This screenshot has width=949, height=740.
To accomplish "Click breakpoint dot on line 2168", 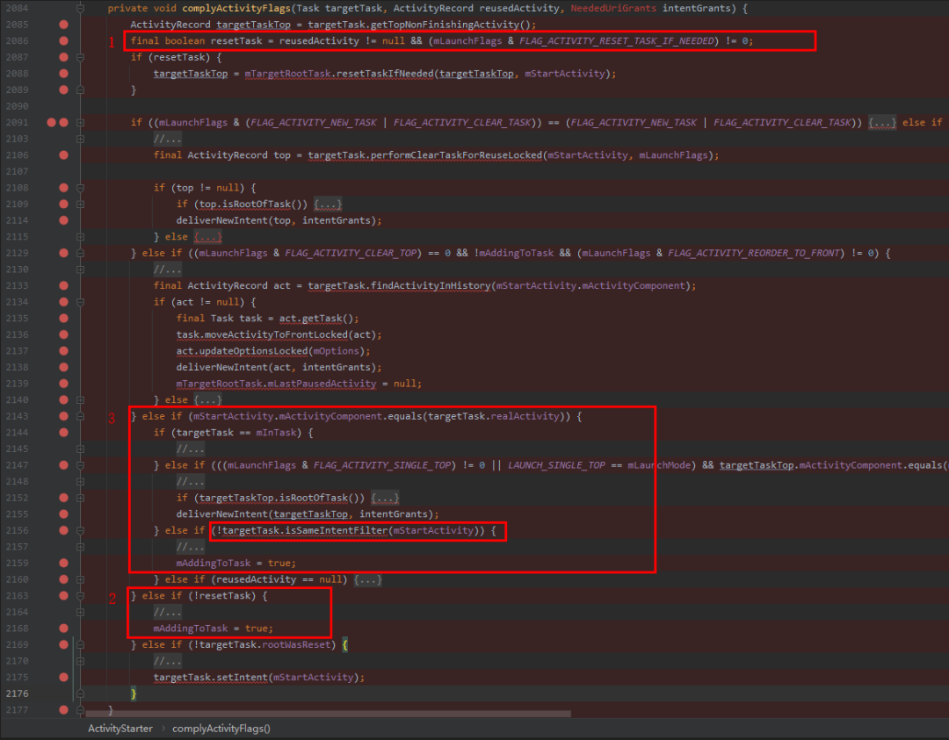I will [63, 629].
